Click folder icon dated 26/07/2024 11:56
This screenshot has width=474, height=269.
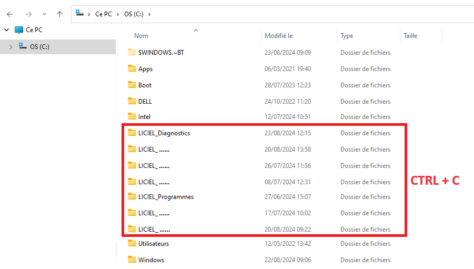tap(132, 165)
